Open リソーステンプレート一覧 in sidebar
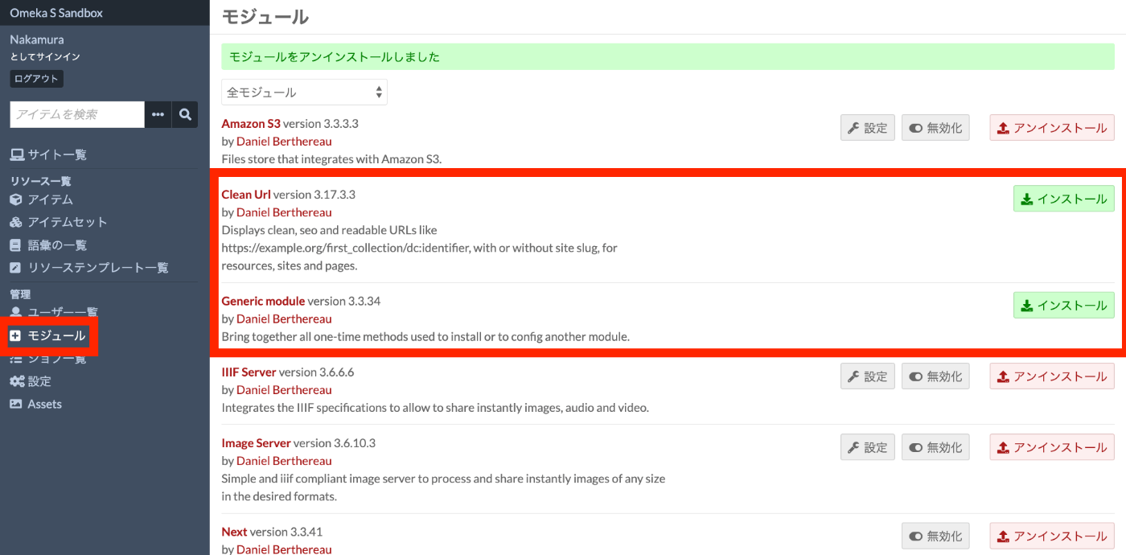The image size is (1126, 555). click(x=88, y=268)
